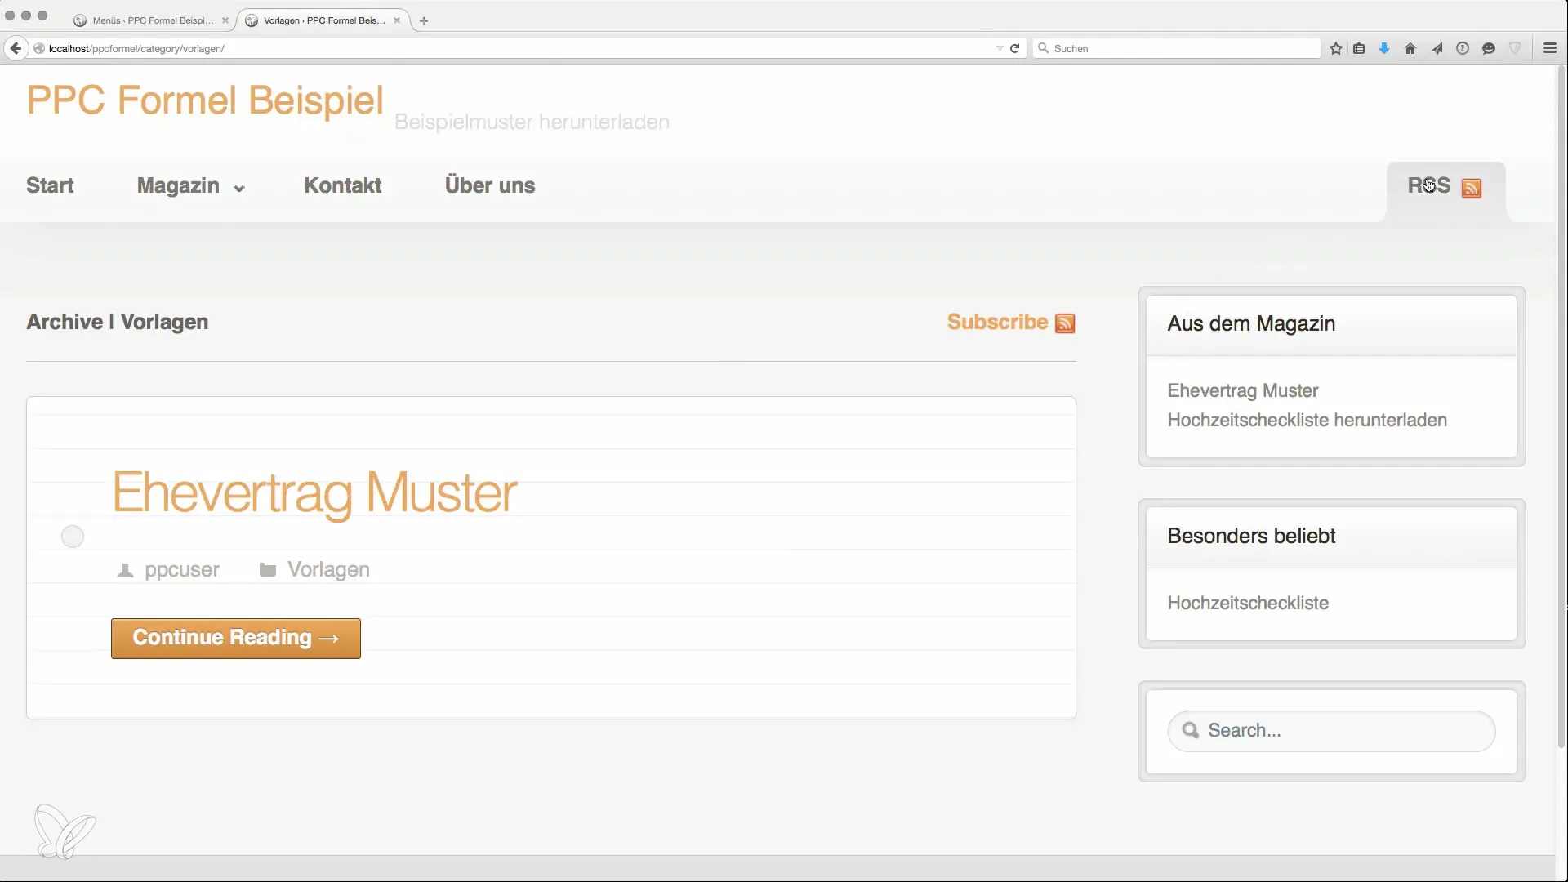This screenshot has height=882, width=1568.
Task: Click the paper plane share icon
Action: click(x=1437, y=49)
